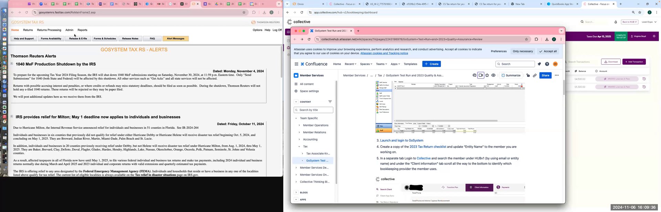Click the Forms Availability button
Screen dimensions: 661x212
(51, 38)
